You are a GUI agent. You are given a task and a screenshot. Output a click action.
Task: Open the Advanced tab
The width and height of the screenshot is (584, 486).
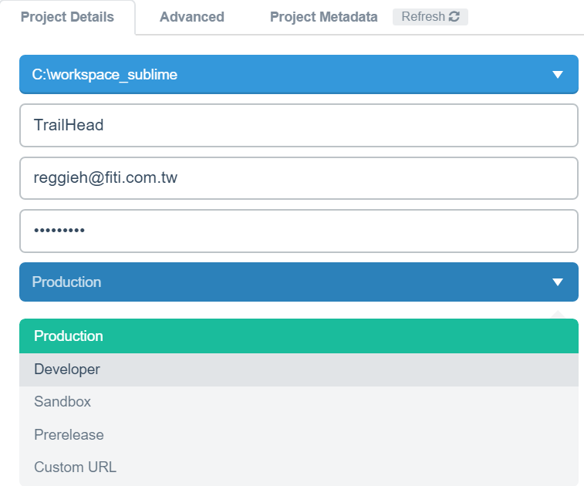point(192,17)
